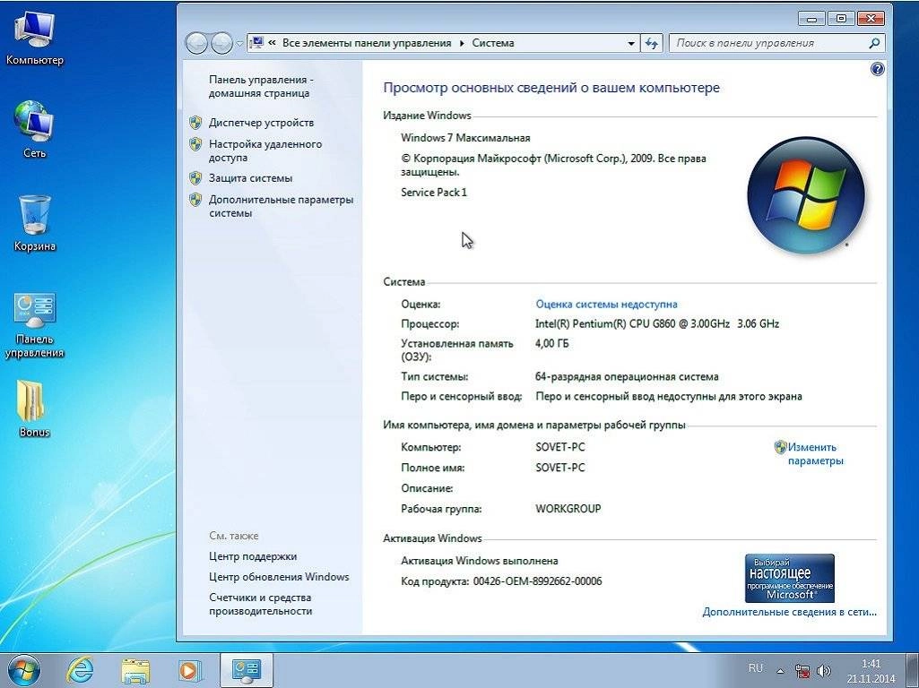Click the RU language indicator
The height and width of the screenshot is (688, 919).
756,668
